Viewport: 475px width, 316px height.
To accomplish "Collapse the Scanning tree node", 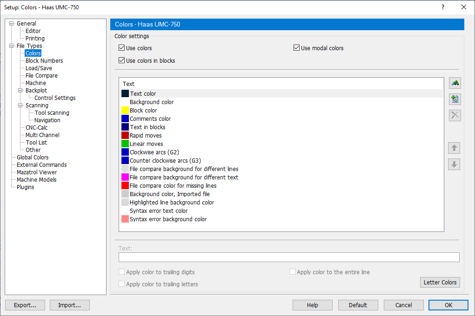I will point(20,105).
